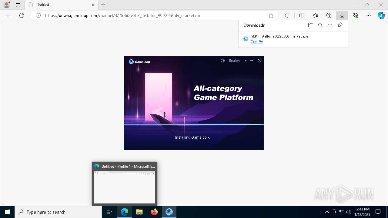This screenshot has height=218, width=388.
Task: Click the globe language icon in installer
Action: [x=223, y=61]
